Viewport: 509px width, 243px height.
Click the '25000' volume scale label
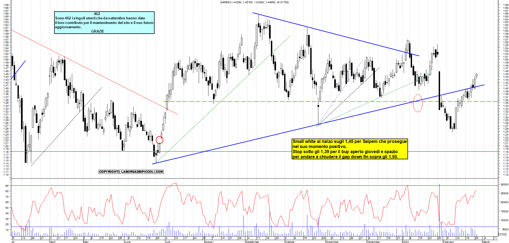click(x=504, y=193)
